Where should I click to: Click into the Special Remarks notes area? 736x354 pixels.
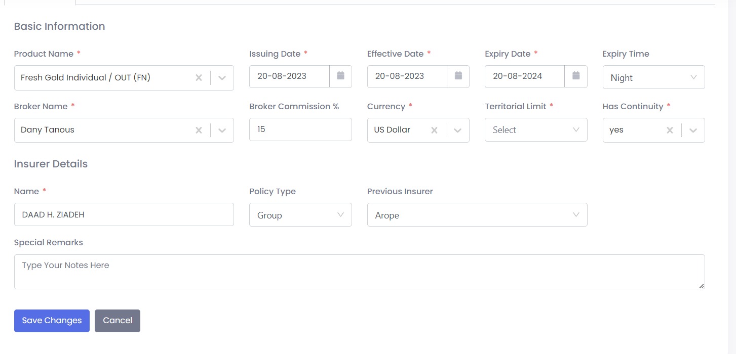click(x=359, y=272)
